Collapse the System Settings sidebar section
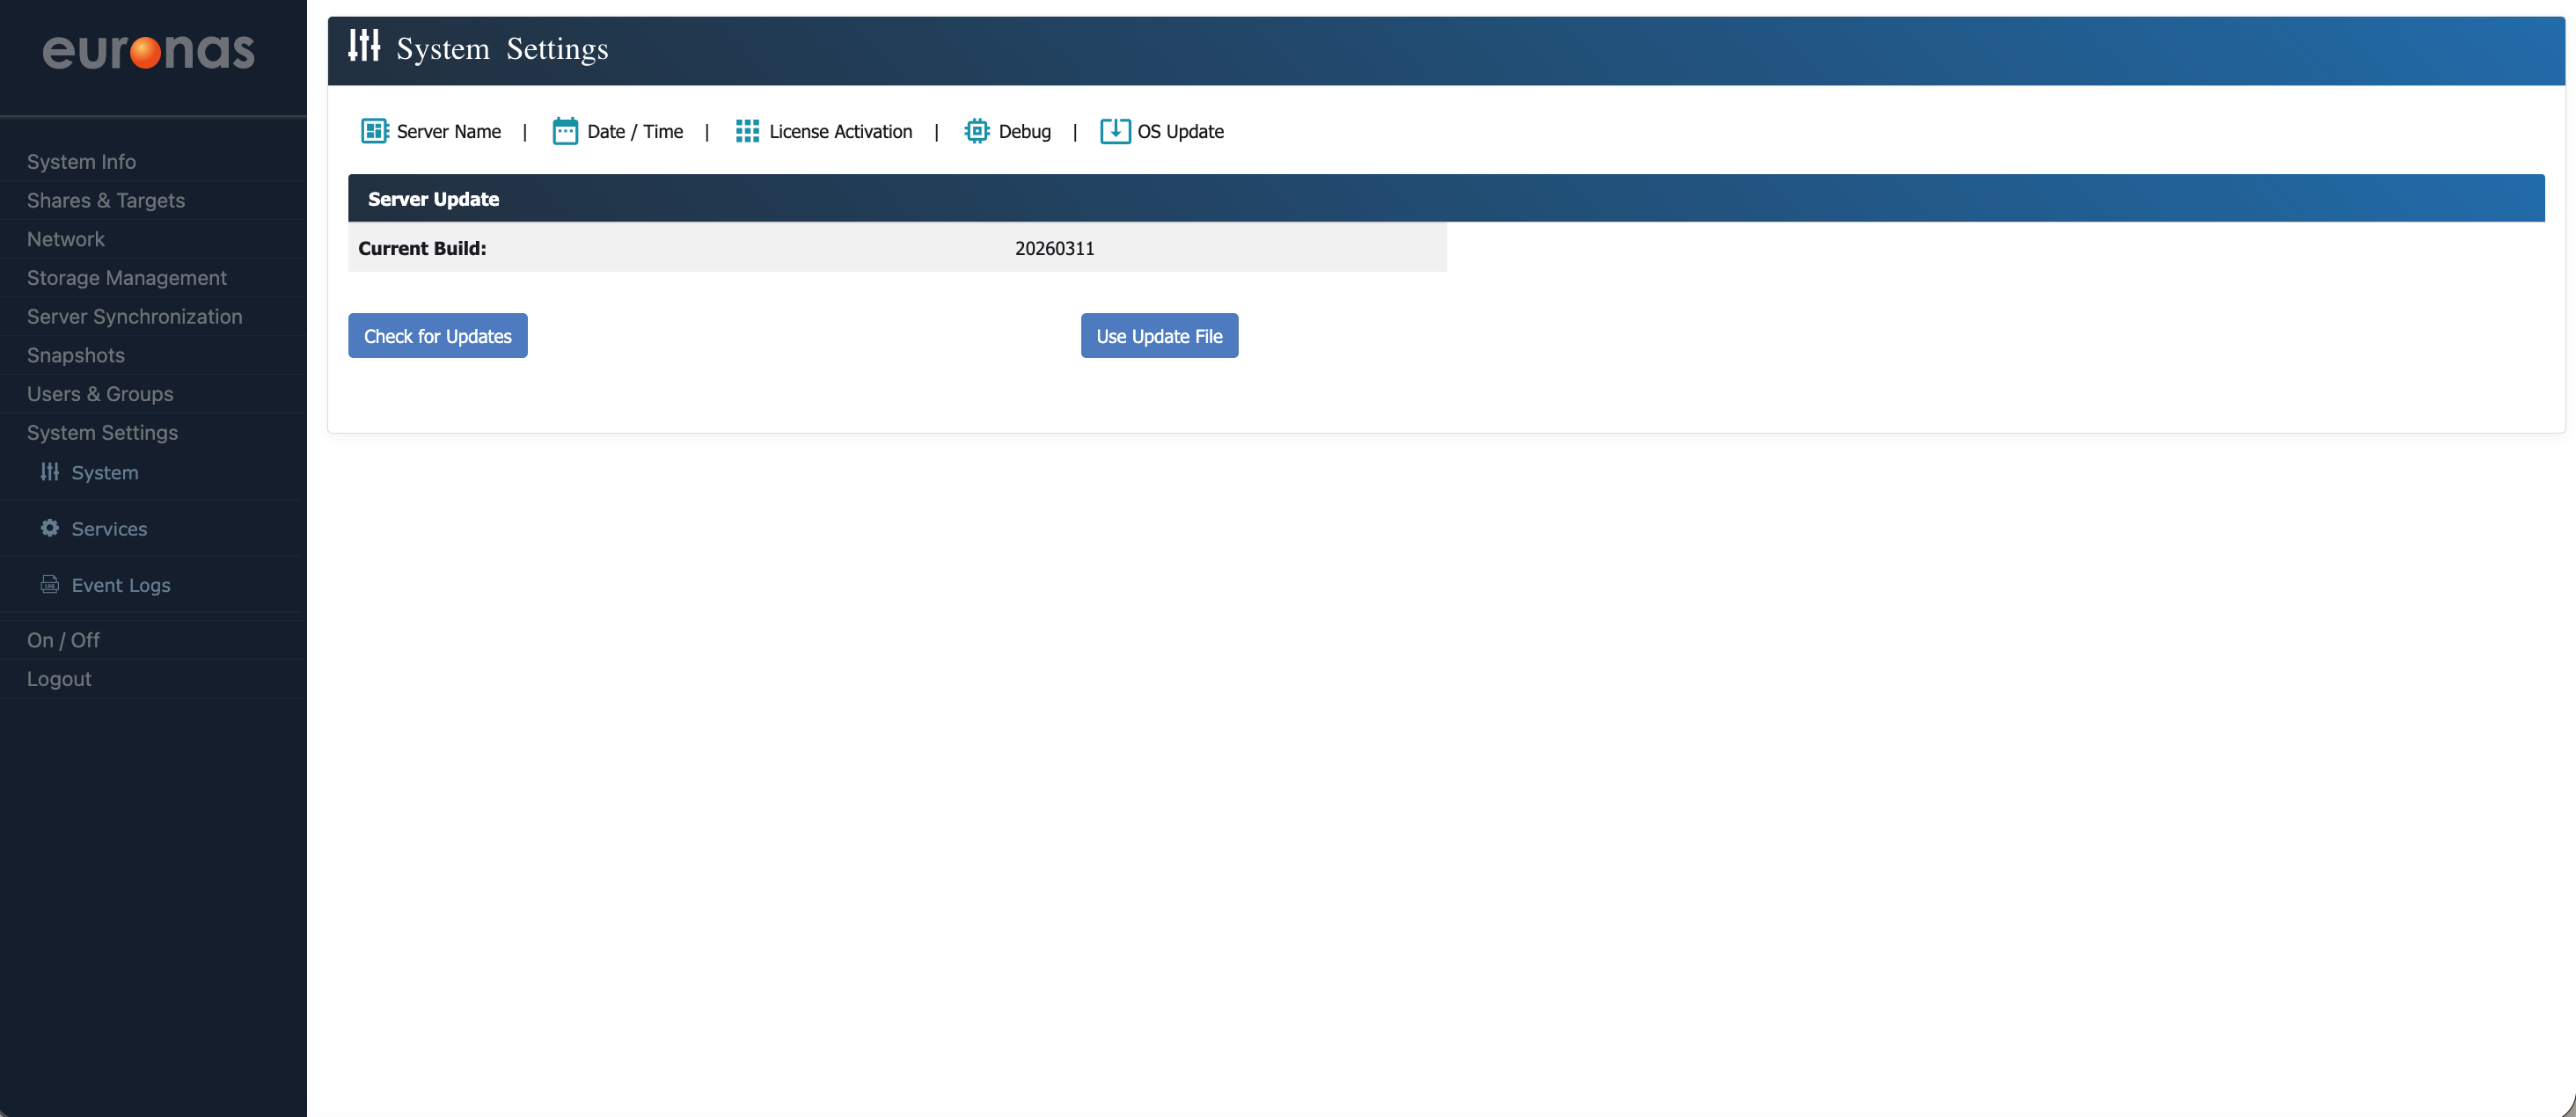The height and width of the screenshot is (1117, 2576). pyautogui.click(x=102, y=432)
